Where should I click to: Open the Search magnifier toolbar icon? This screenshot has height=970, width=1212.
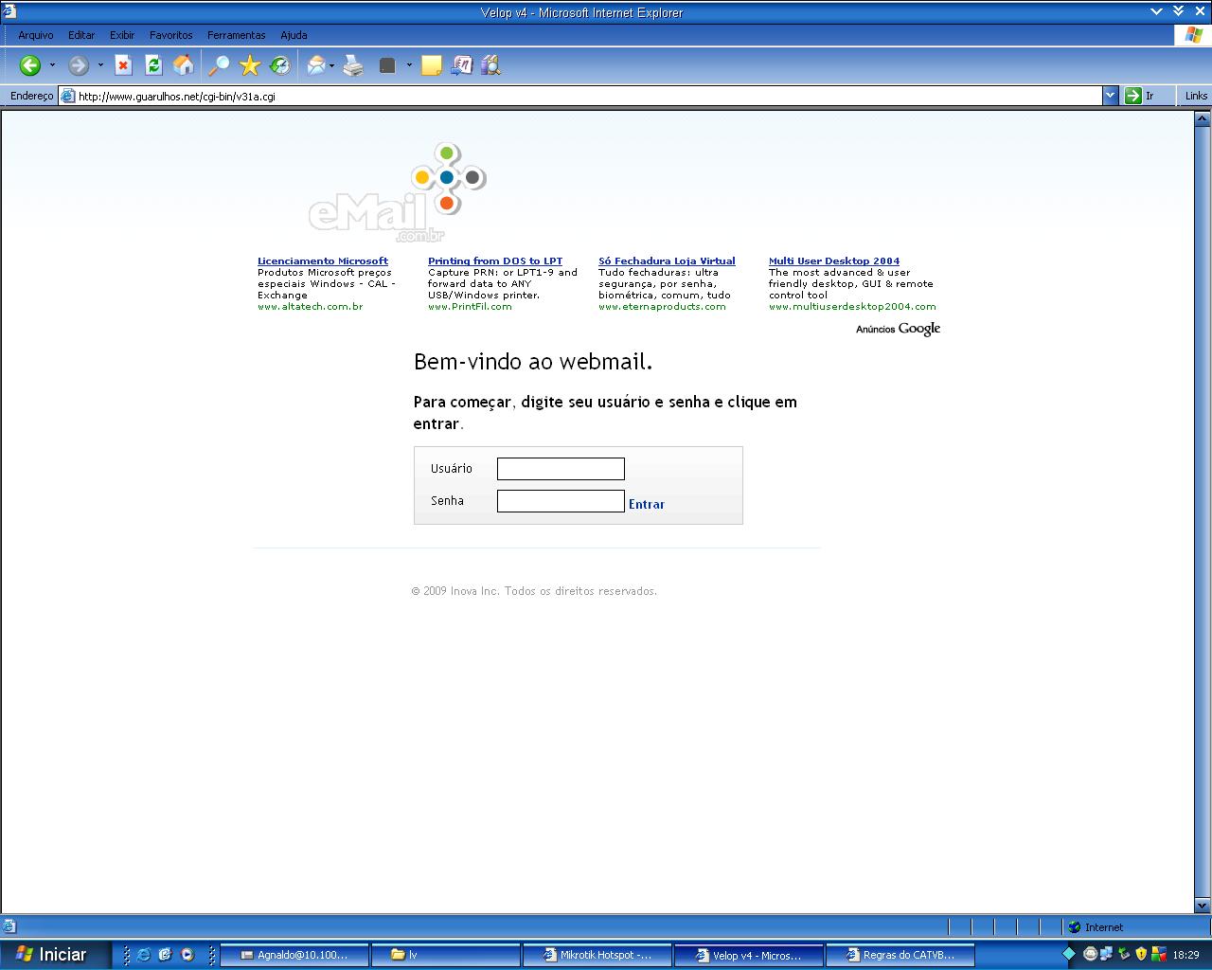pos(219,65)
